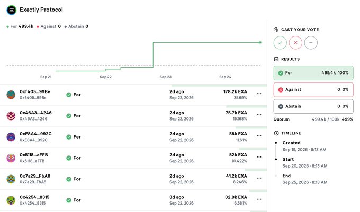Open more options for 0x4254...8315 row
The width and height of the screenshot is (360, 212).
(x=259, y=199)
